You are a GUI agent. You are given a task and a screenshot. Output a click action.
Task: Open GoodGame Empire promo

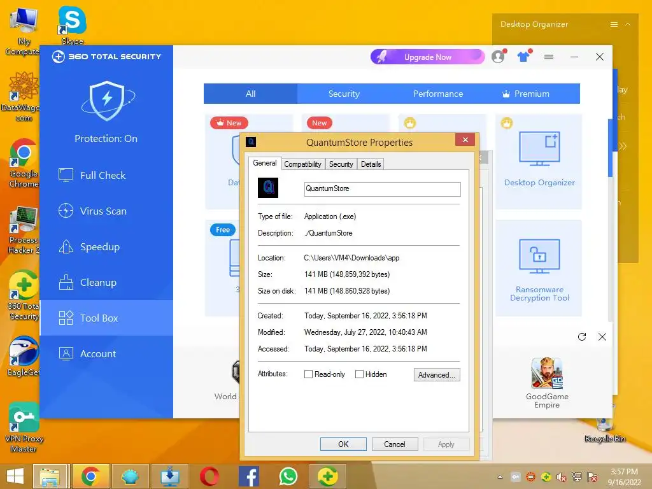[x=547, y=383]
